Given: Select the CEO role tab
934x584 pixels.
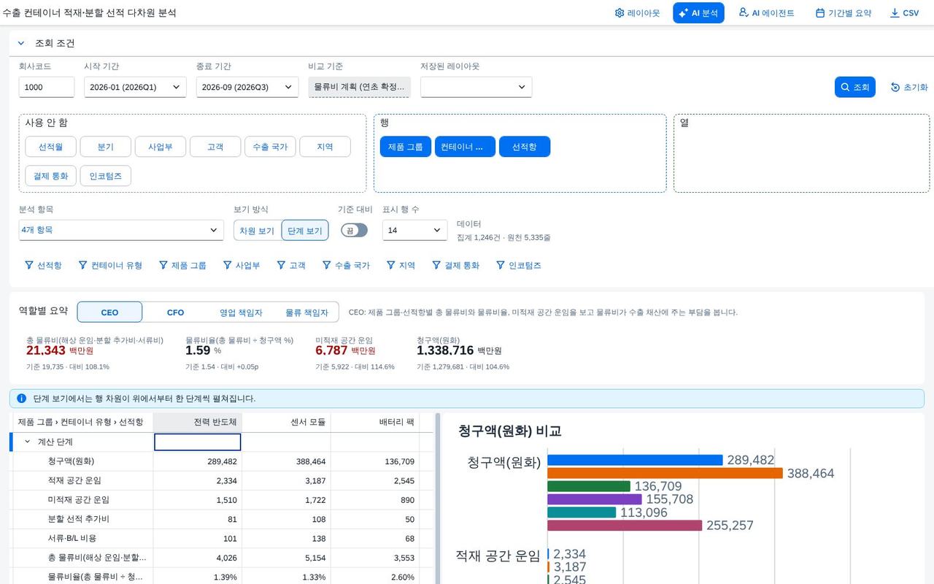Looking at the screenshot, I should click(x=109, y=312).
